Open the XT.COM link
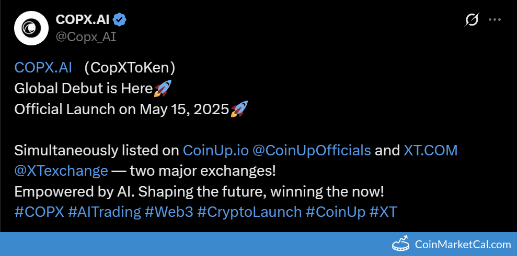 [431, 151]
